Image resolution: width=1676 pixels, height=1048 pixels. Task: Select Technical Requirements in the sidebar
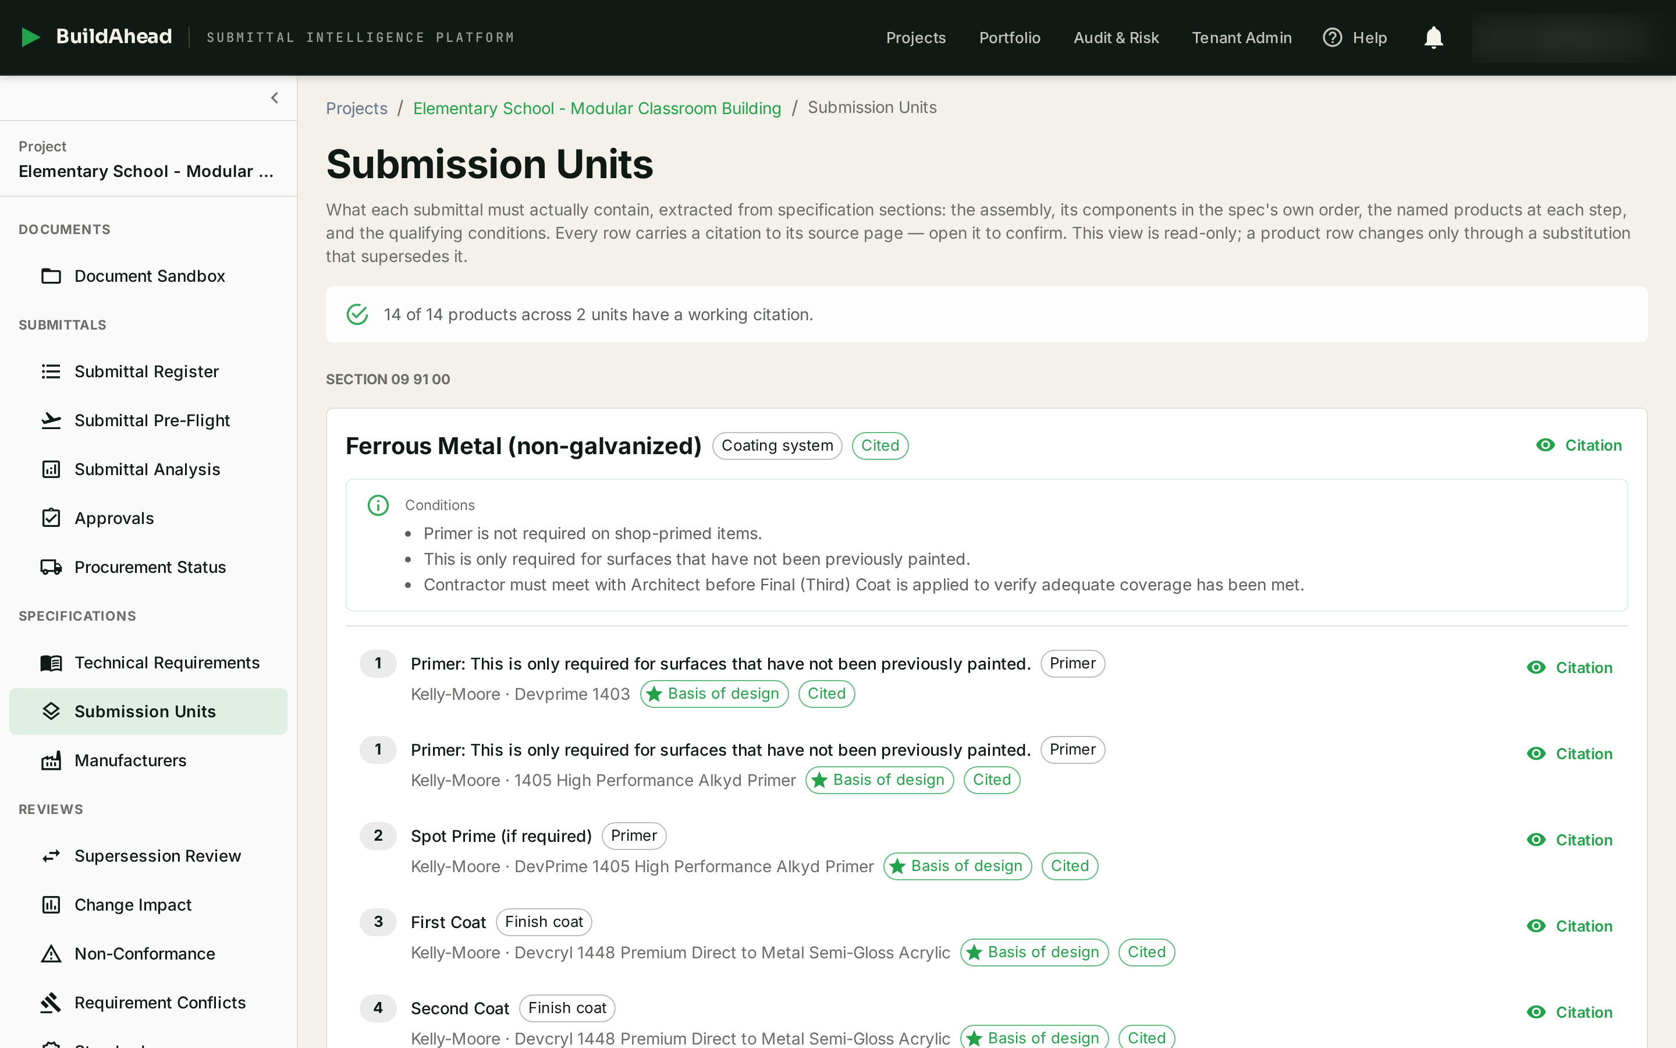pos(148,663)
